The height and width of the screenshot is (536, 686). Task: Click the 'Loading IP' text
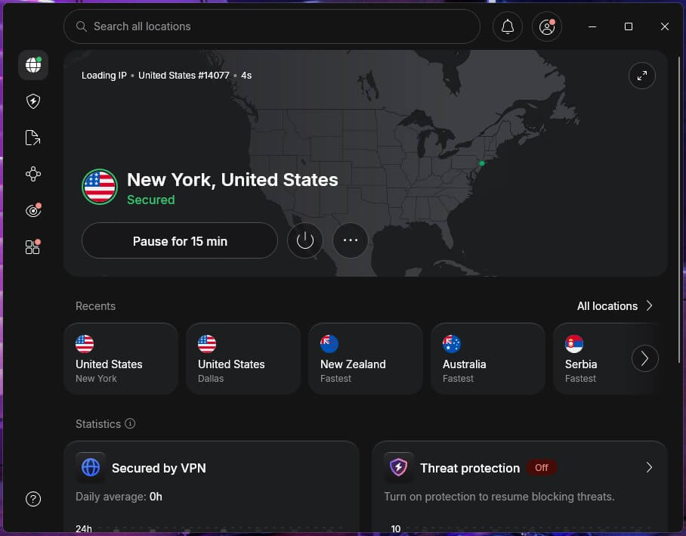pos(104,76)
